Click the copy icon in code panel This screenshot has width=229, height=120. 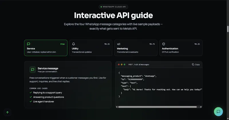(193, 65)
